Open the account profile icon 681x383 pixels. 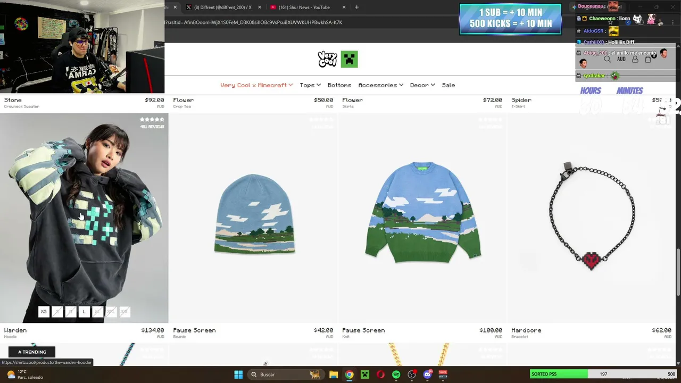tap(635, 60)
